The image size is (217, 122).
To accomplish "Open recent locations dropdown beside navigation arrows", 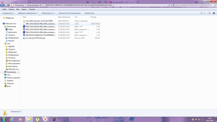I will [9, 5].
